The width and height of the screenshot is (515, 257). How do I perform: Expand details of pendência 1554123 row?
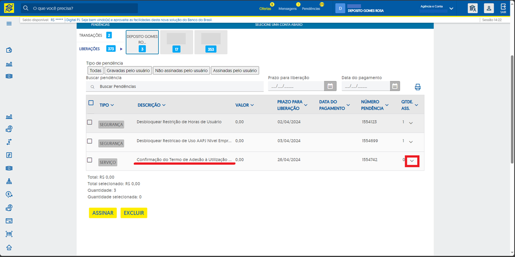[411, 123]
